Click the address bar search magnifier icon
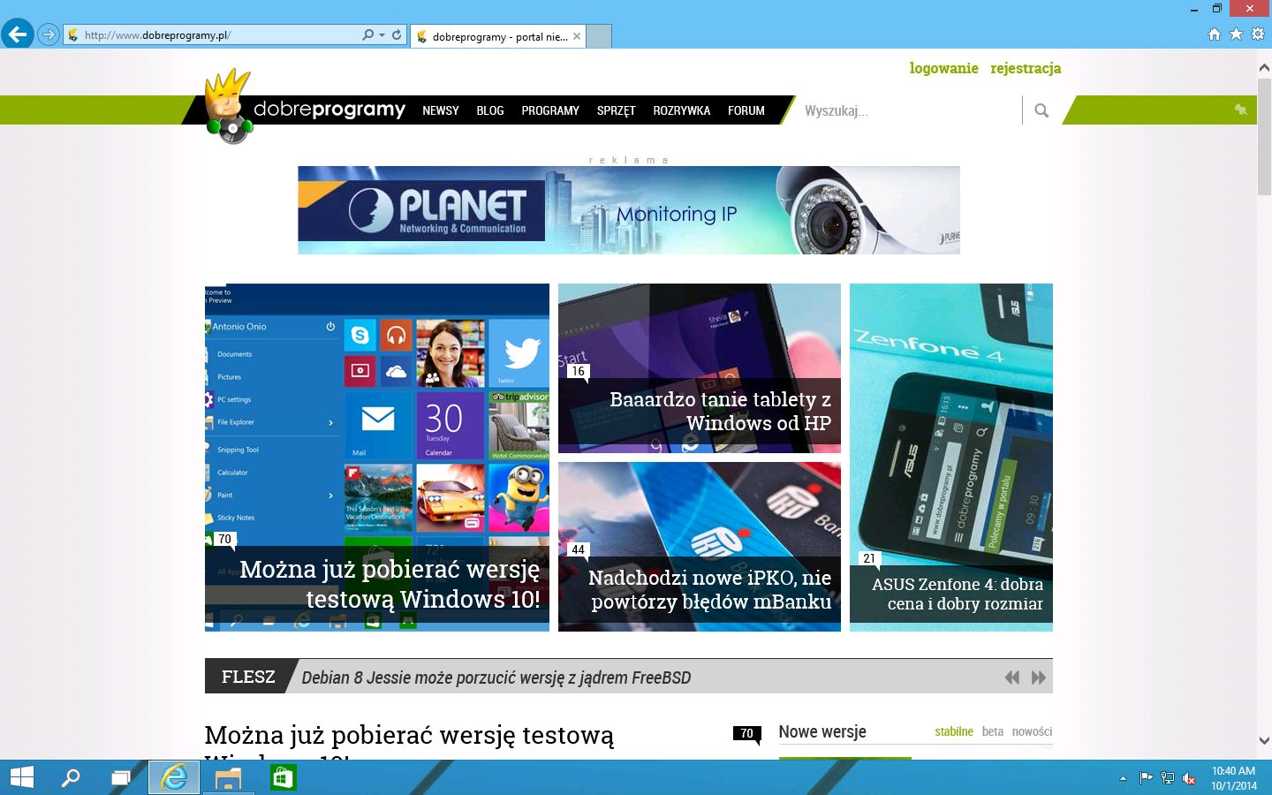 pyautogui.click(x=368, y=34)
